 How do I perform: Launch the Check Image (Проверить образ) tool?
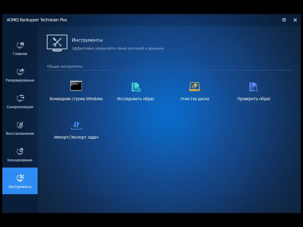tap(254, 86)
